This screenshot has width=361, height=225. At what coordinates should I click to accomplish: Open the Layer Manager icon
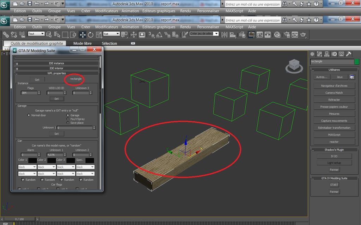(x=242, y=35)
